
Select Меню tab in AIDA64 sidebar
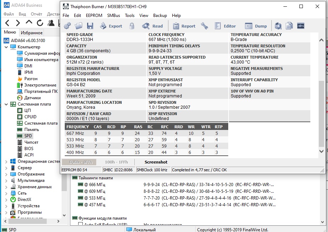[10, 32]
